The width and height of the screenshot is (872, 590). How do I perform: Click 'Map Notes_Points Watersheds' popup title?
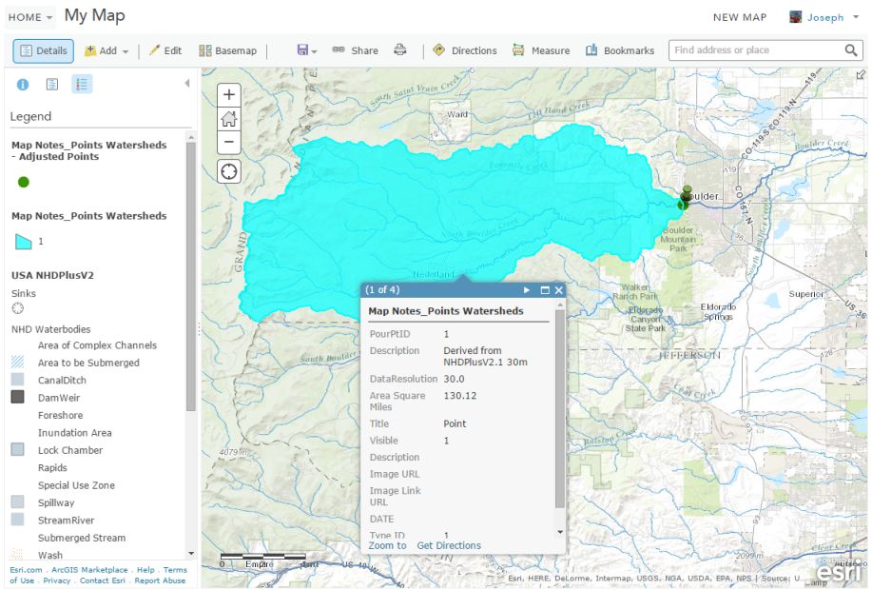click(446, 311)
